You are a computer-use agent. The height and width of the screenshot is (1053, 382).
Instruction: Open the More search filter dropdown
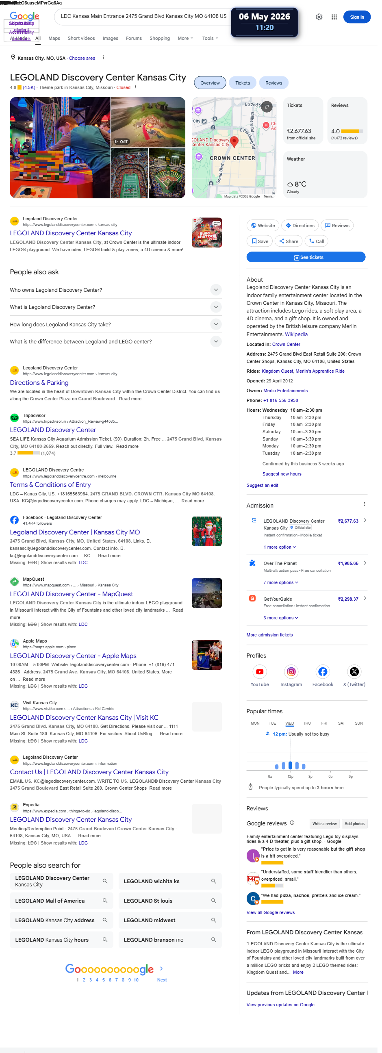click(x=185, y=39)
